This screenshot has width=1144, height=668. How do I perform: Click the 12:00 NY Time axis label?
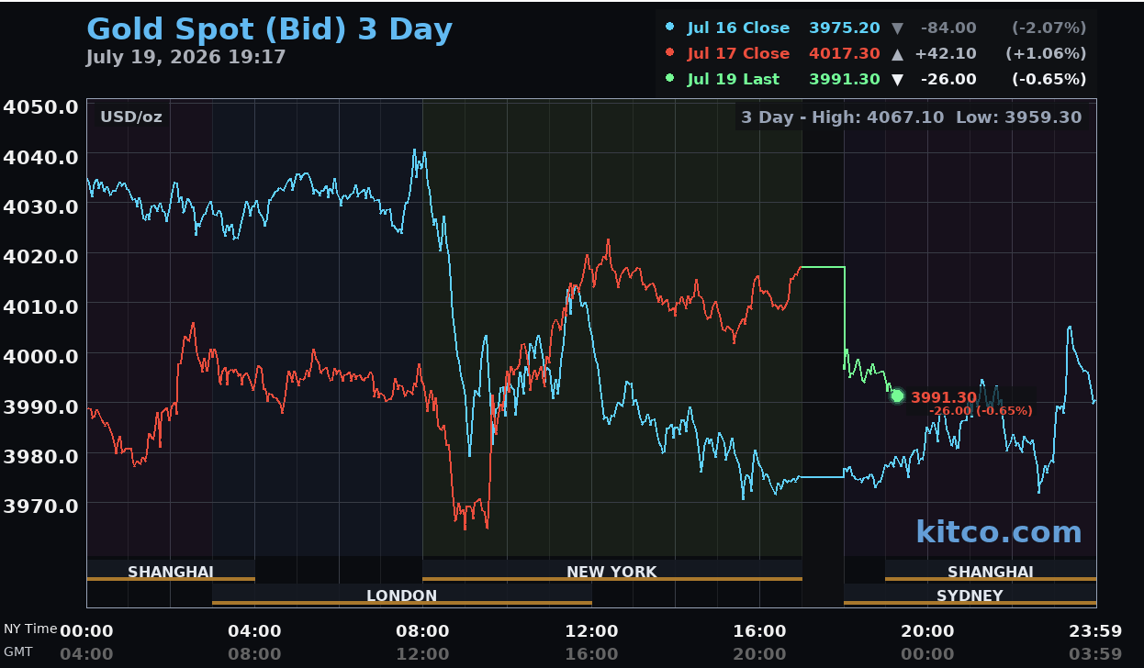coord(591,630)
